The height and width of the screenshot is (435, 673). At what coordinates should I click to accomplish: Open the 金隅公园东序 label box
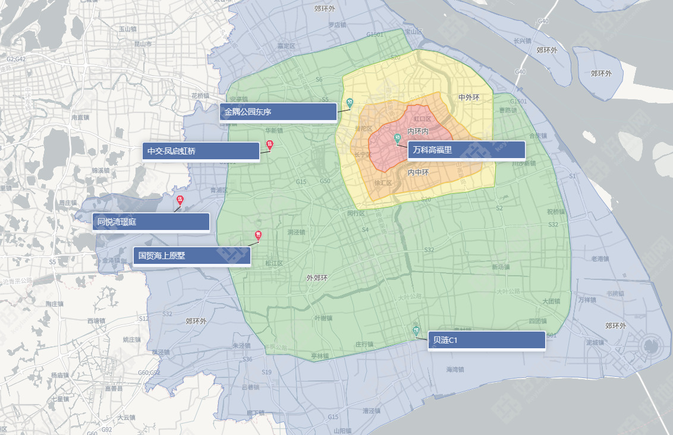[278, 112]
